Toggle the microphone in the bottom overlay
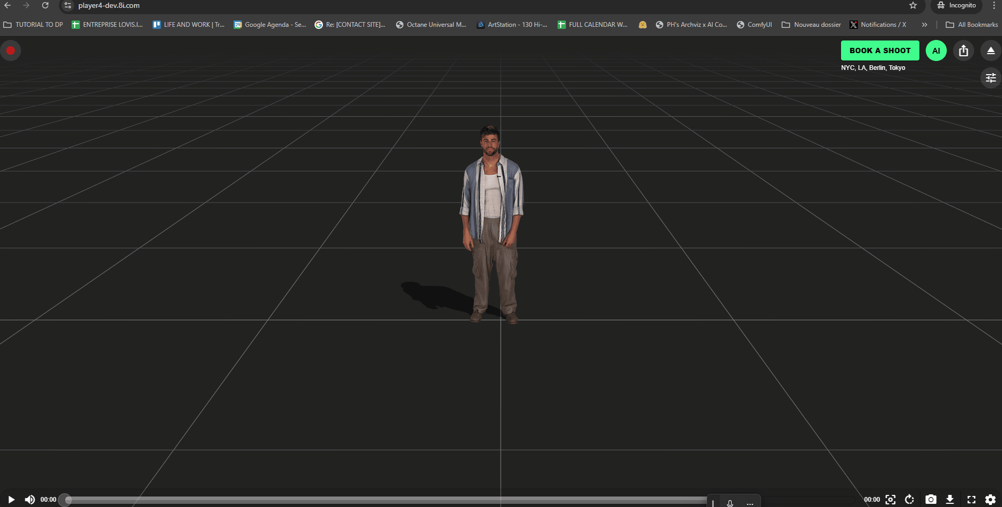1002x507 pixels. [x=730, y=503]
